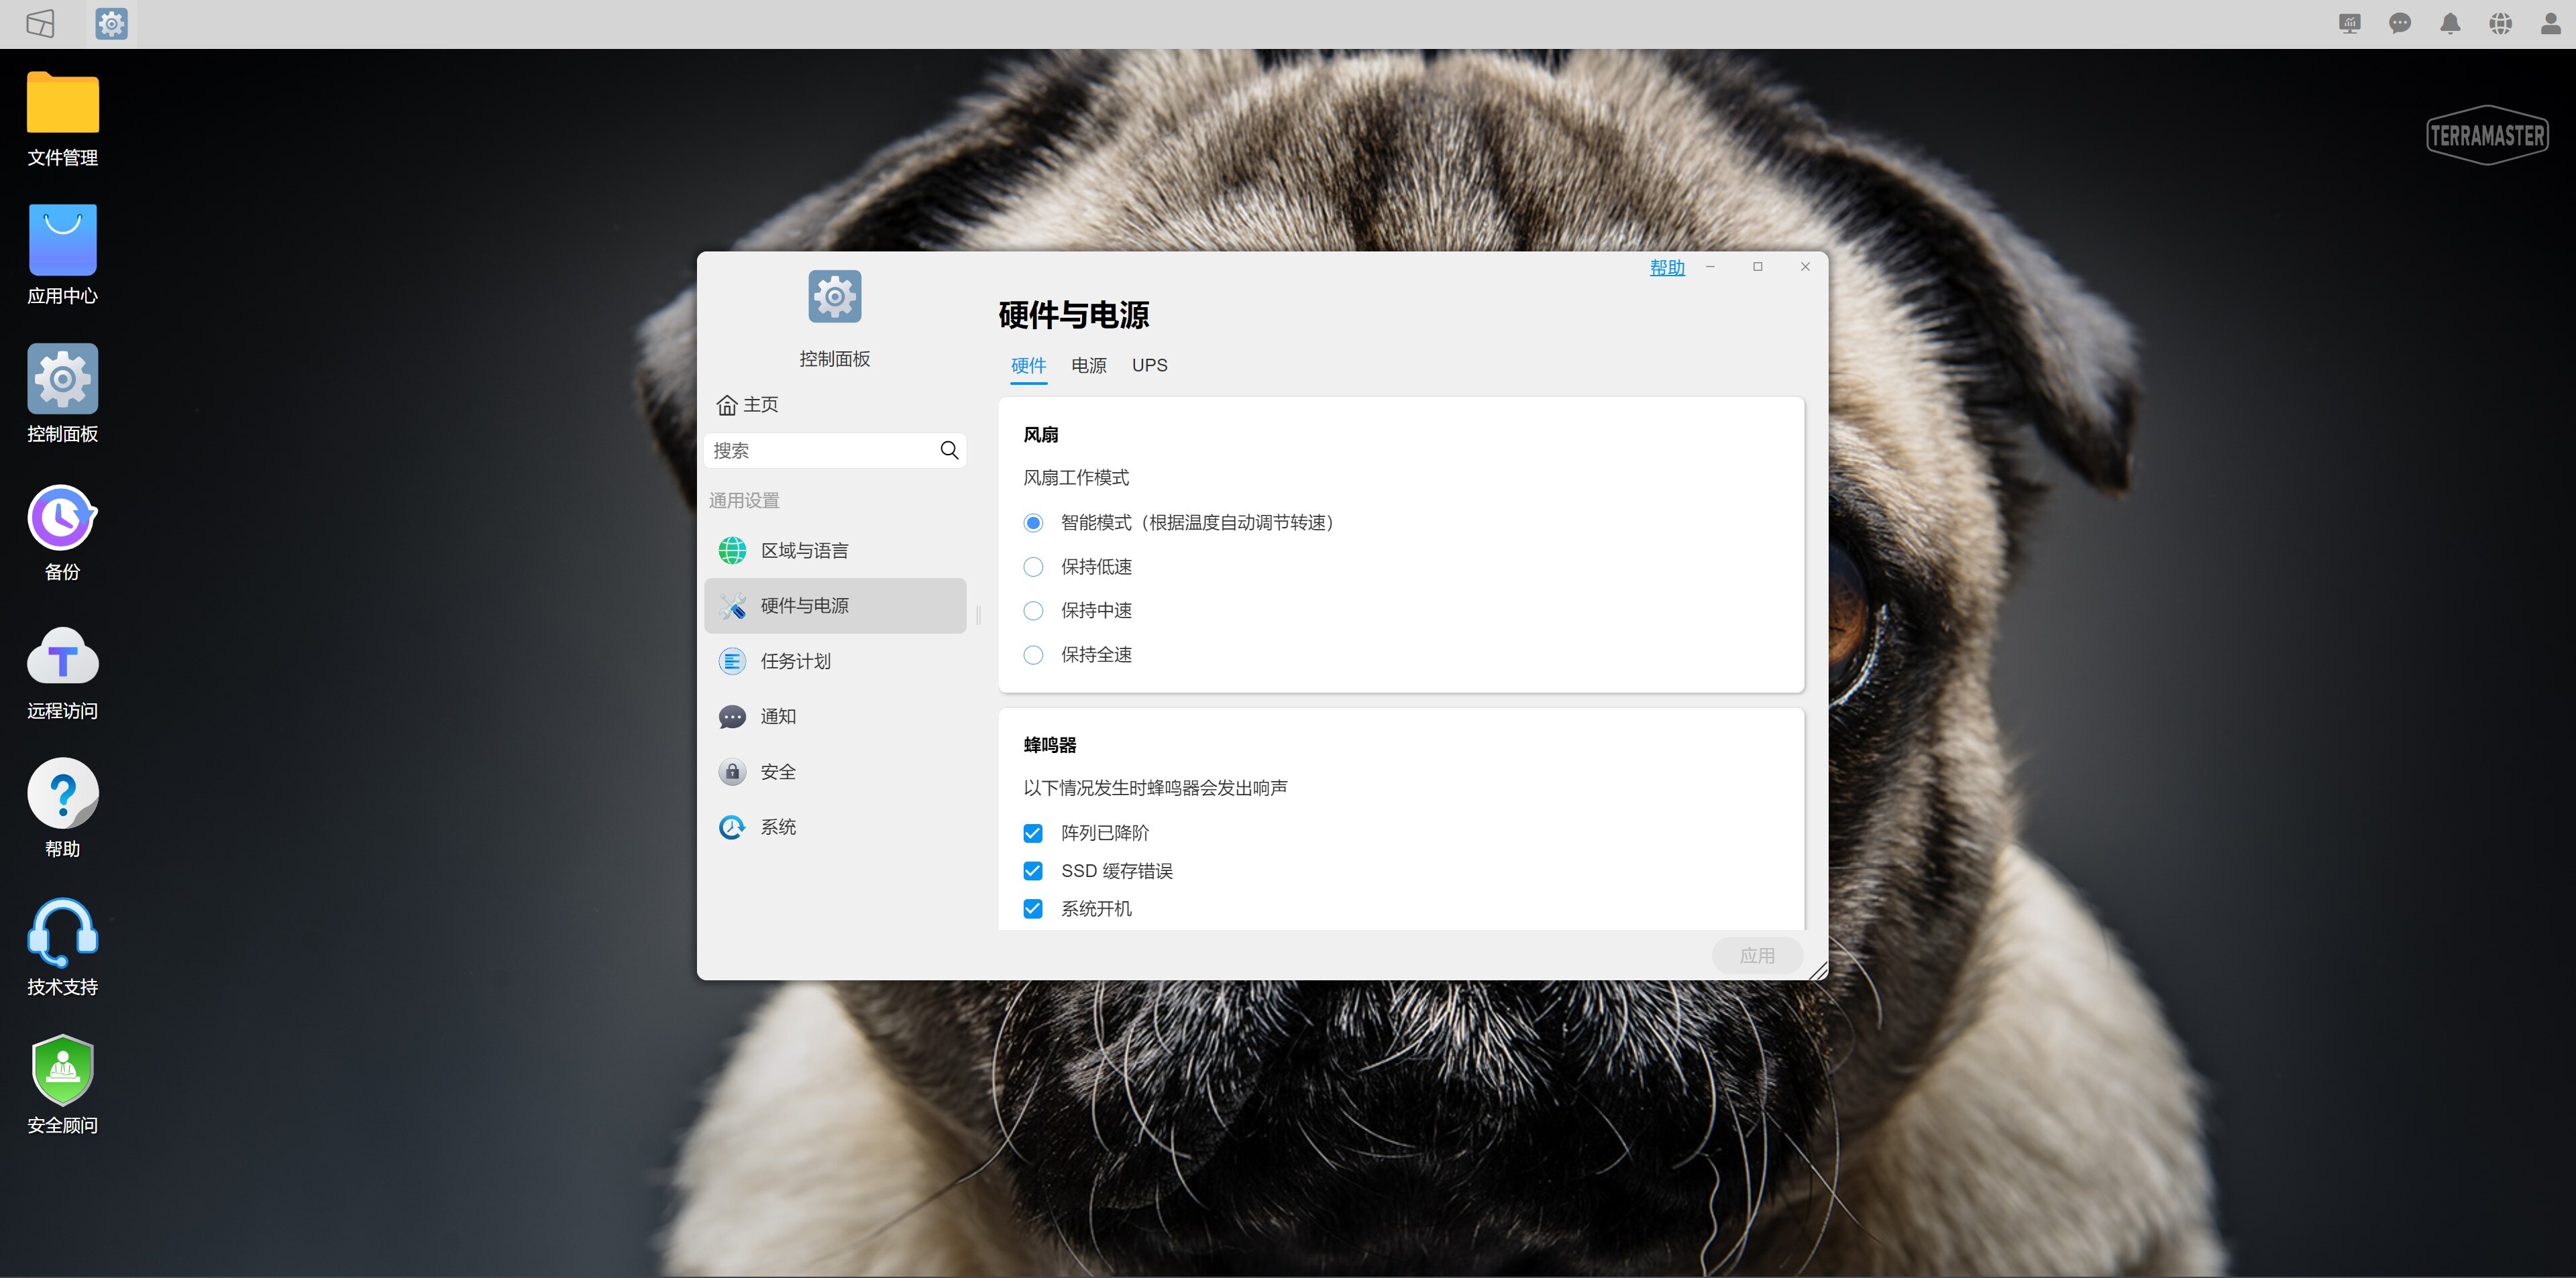Image resolution: width=2576 pixels, height=1278 pixels.
Task: Open 任务计划 in the sidebar
Action: (795, 660)
